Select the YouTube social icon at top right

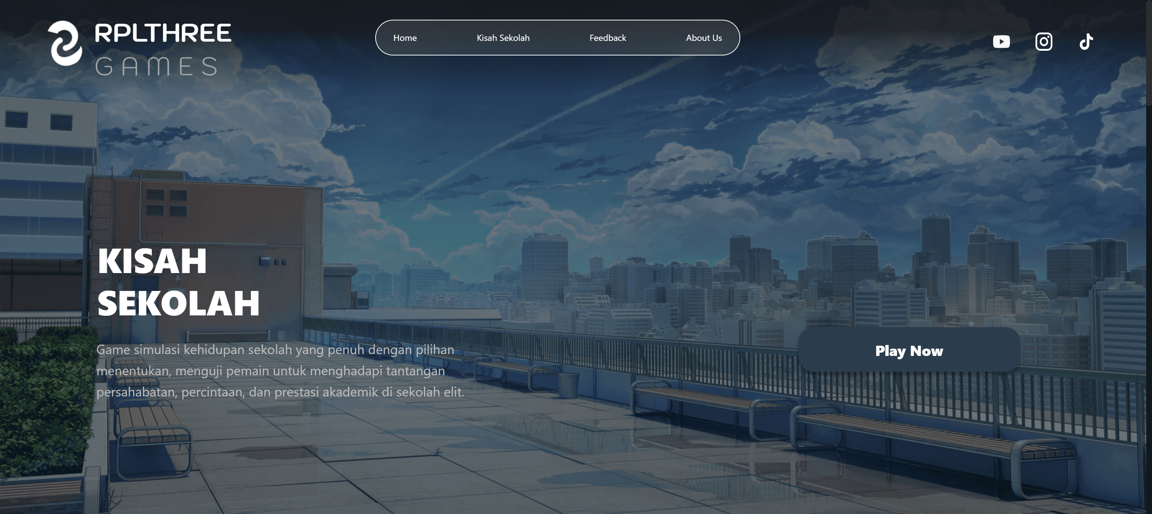tap(1001, 41)
